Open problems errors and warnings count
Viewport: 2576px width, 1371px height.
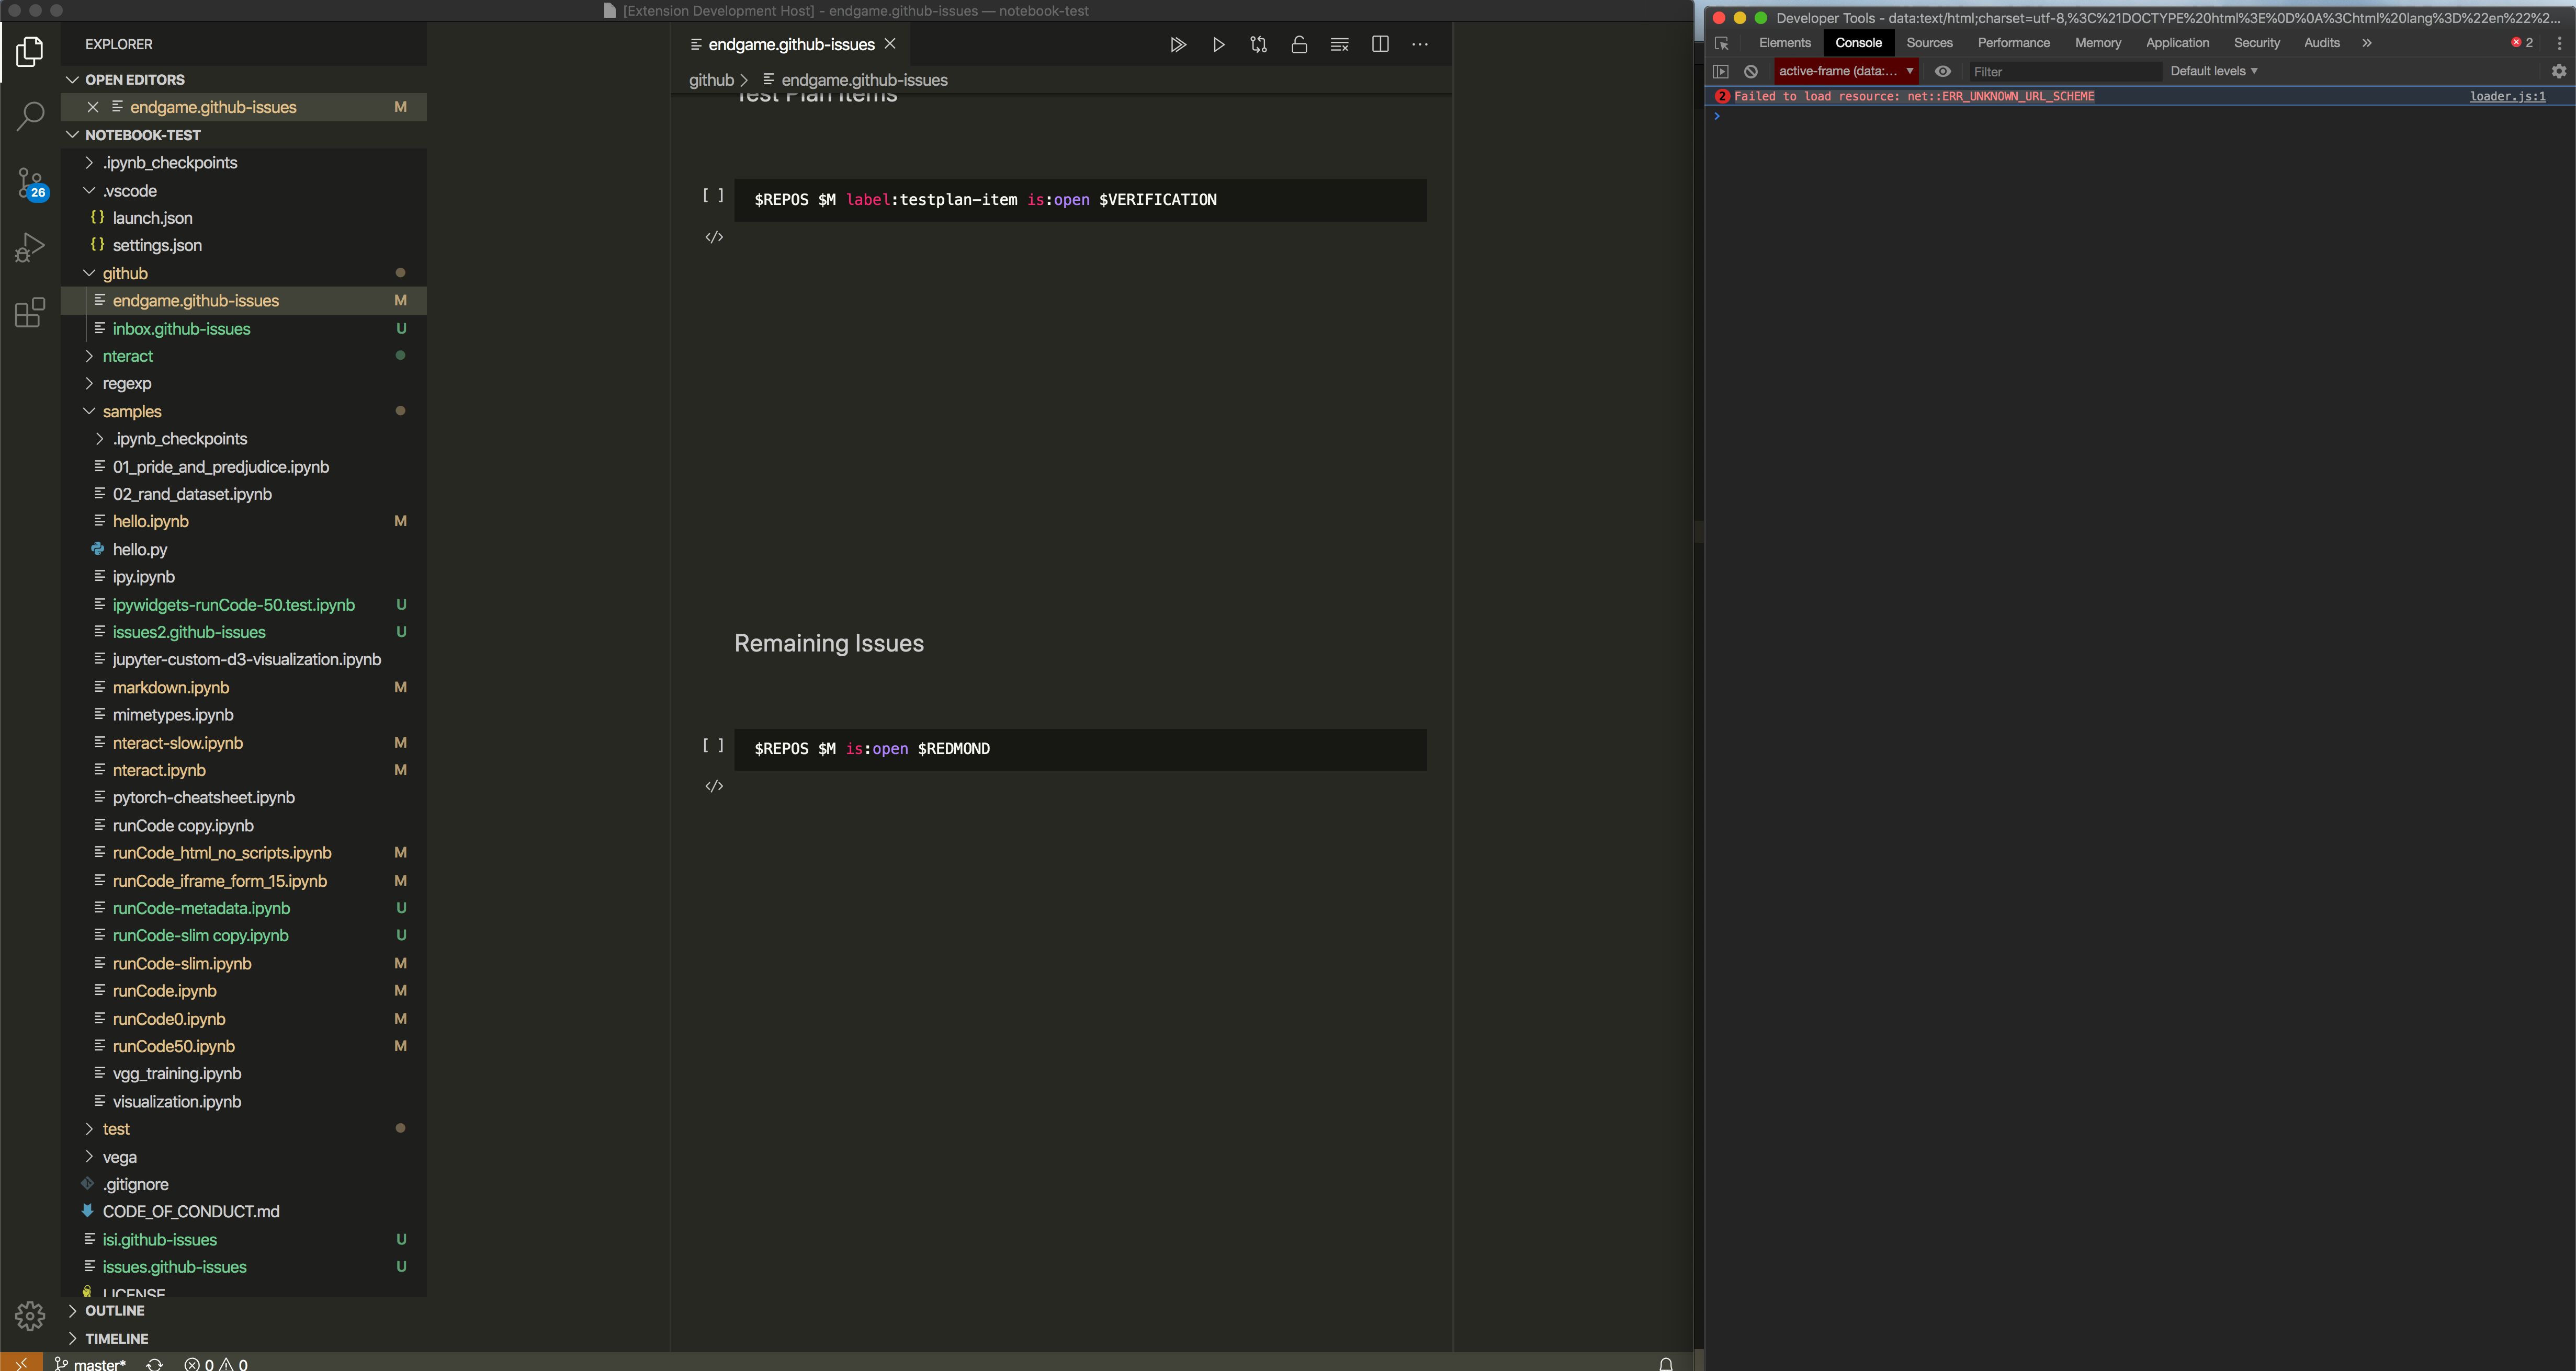point(216,1364)
